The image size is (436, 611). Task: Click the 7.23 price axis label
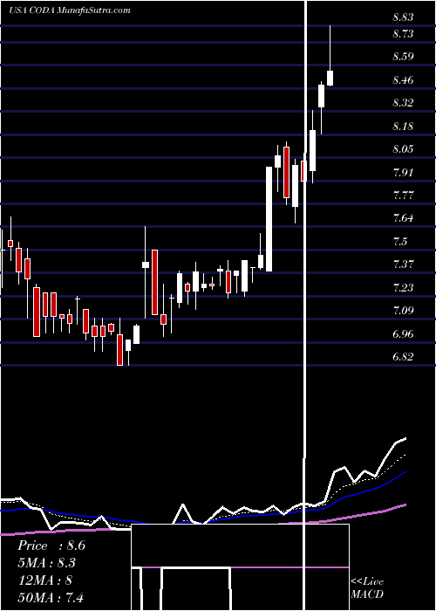403,288
